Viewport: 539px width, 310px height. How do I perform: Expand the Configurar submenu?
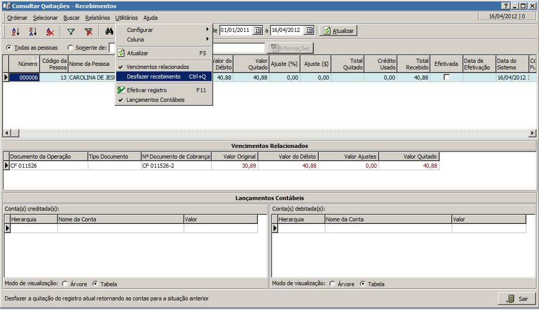tap(164, 30)
